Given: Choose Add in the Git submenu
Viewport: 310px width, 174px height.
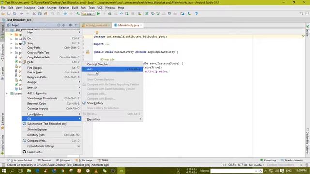Looking at the screenshot, I should click(112, 69).
